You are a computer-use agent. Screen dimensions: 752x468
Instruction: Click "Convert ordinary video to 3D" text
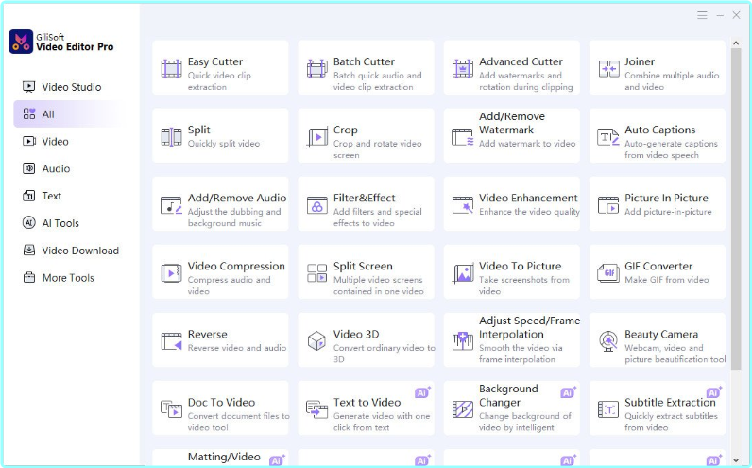pyautogui.click(x=385, y=354)
